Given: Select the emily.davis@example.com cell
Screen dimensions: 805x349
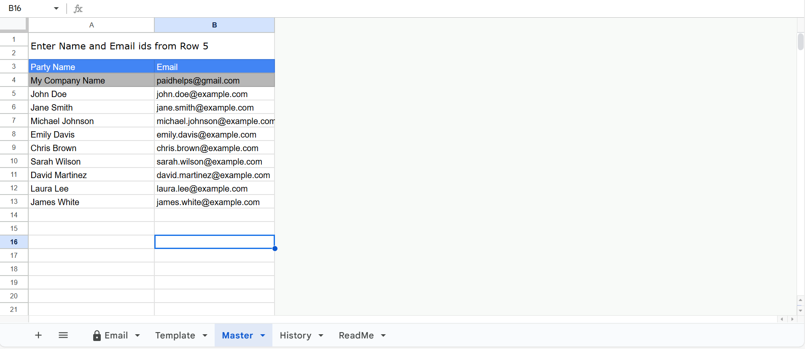Looking at the screenshot, I should (215, 134).
